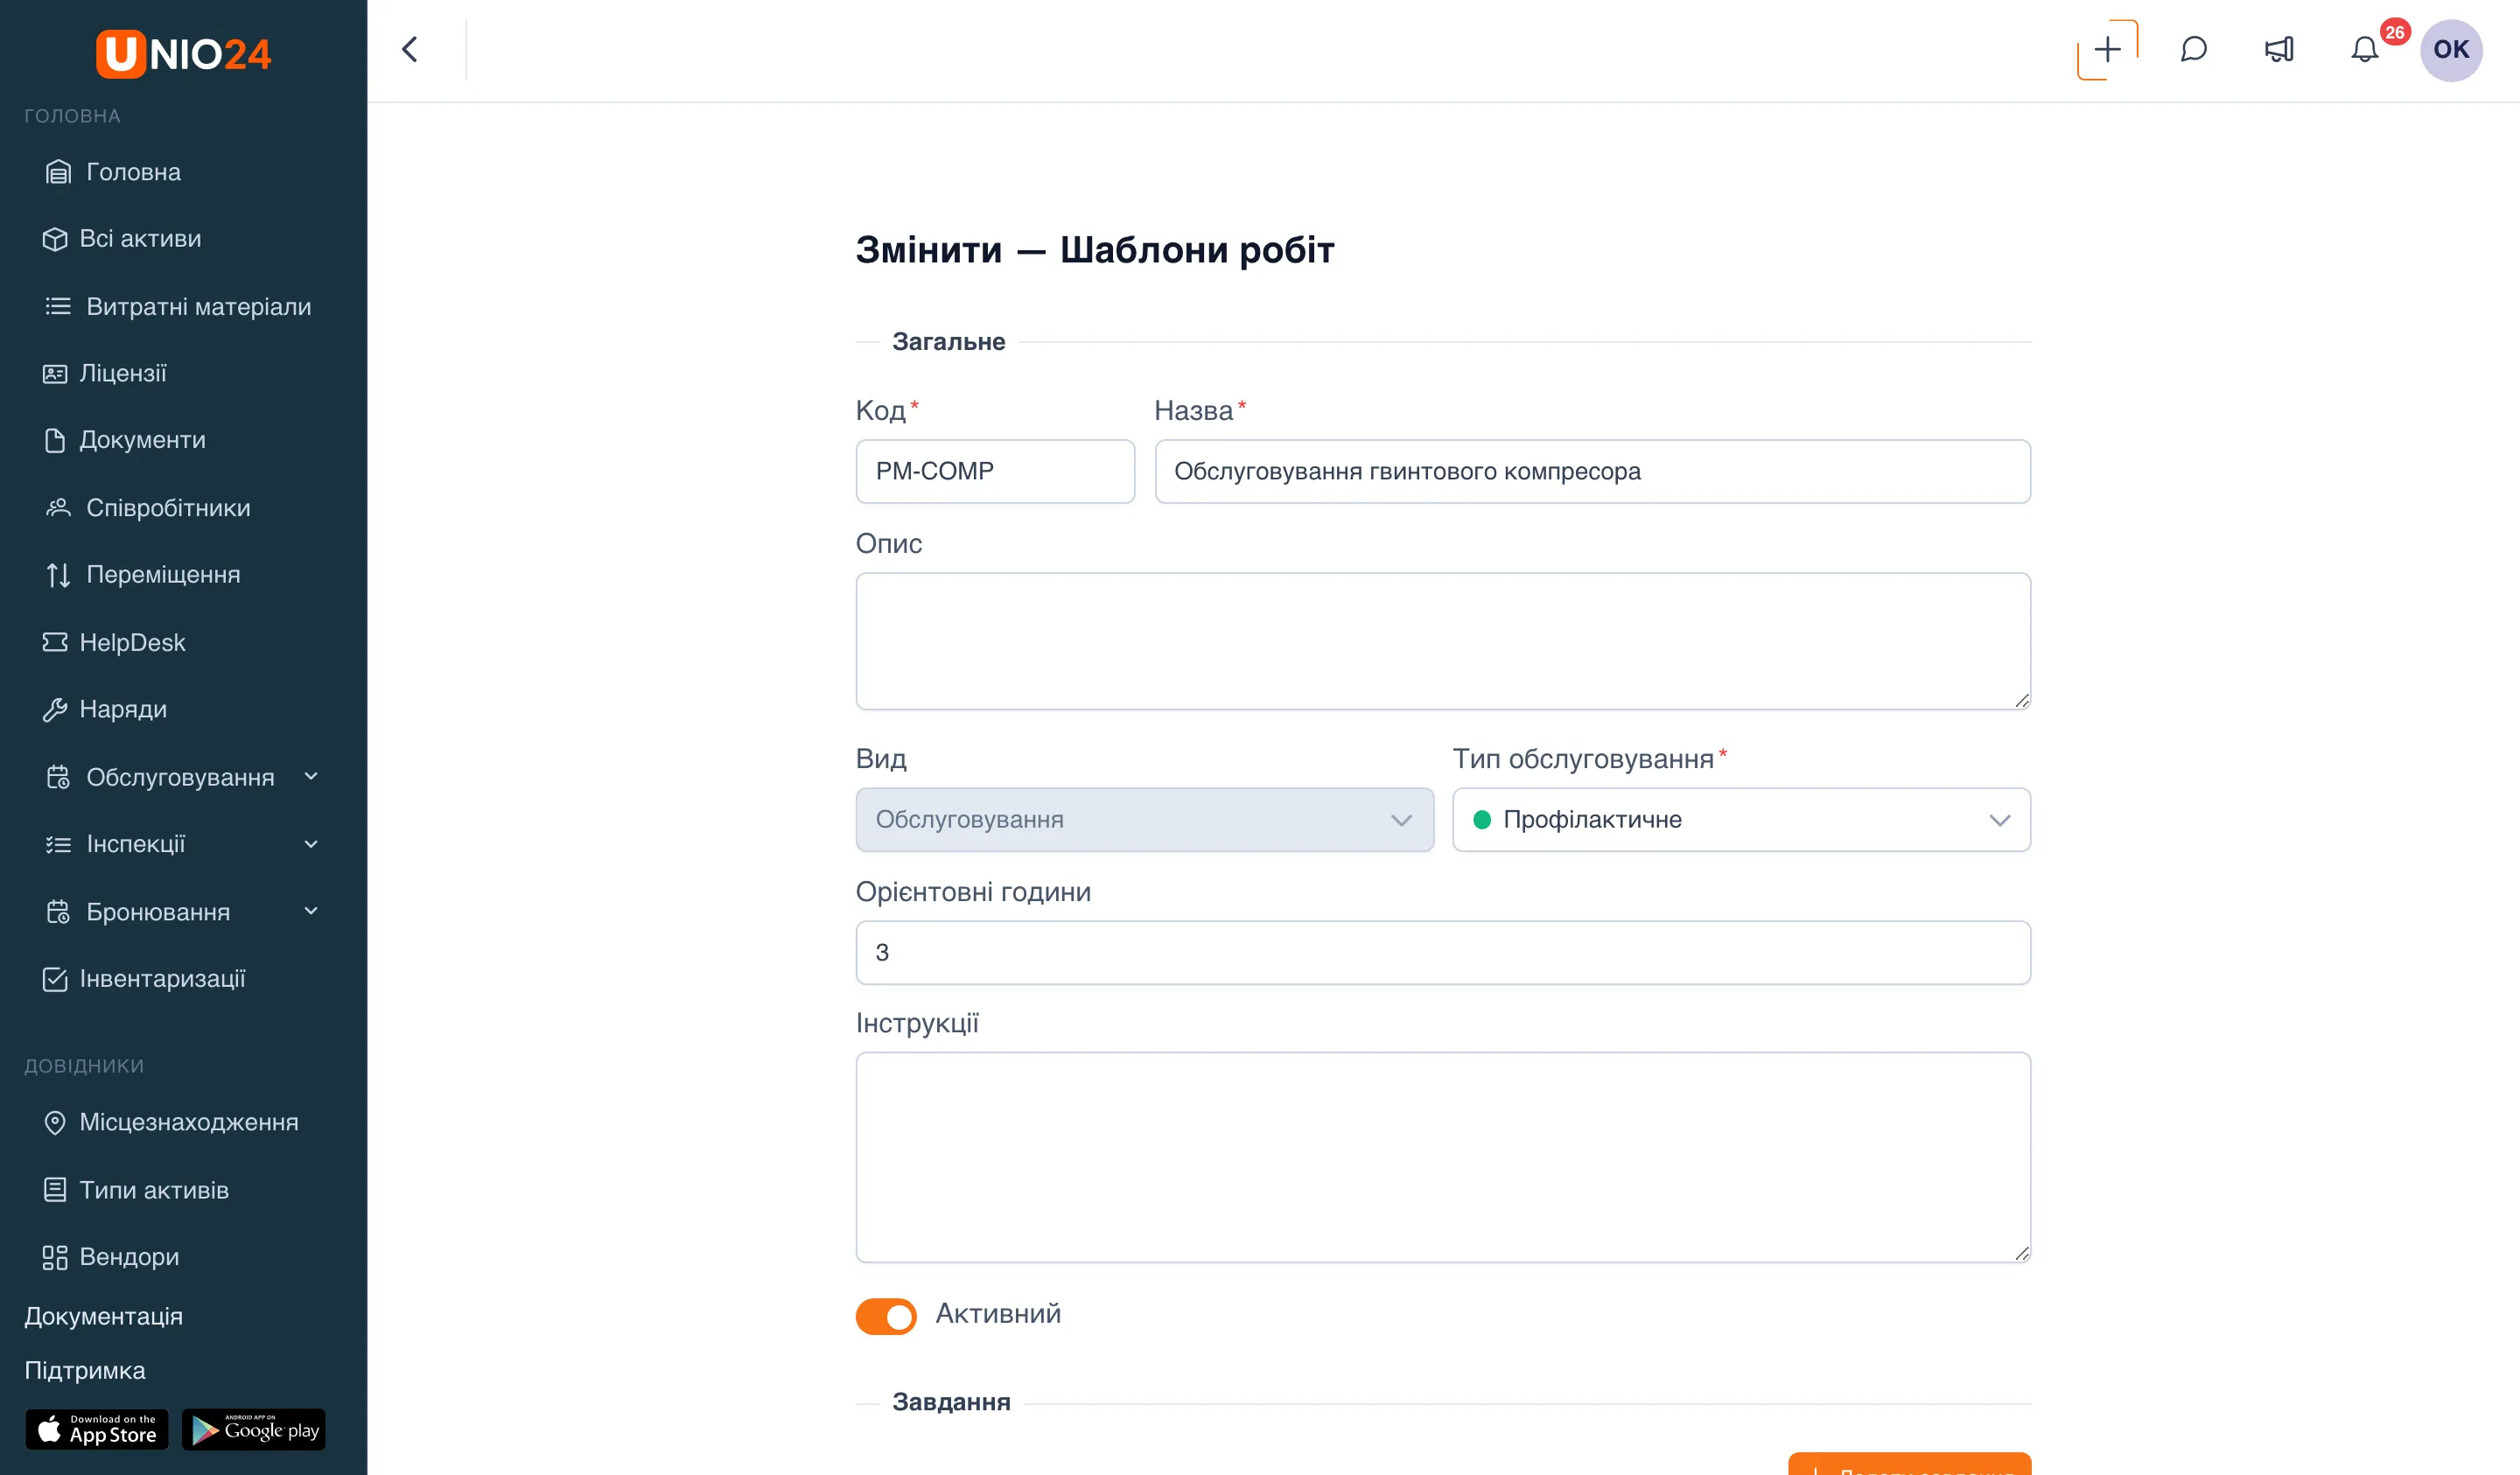
Task: Click the Орієнтовні години field
Action: pyautogui.click(x=1443, y=952)
